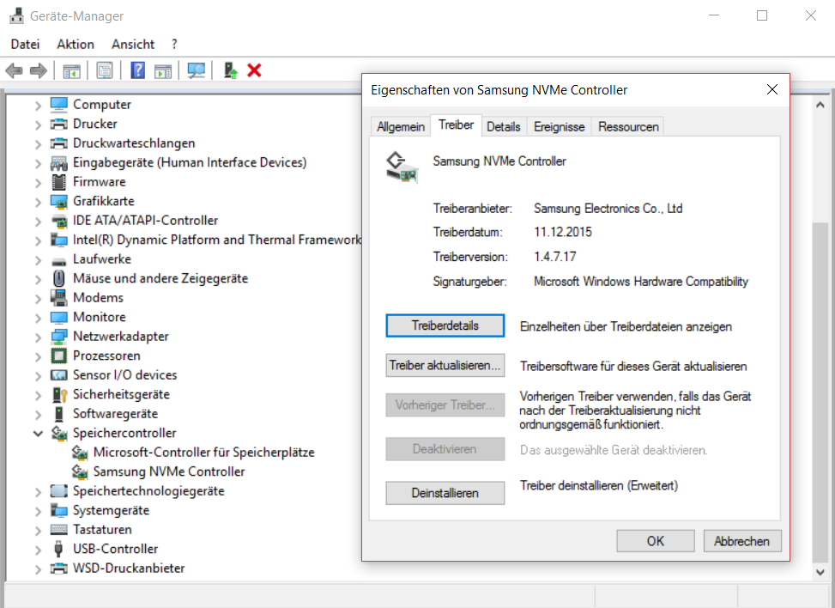The width and height of the screenshot is (835, 608).
Task: Toggle the console tree pane toolbar icon
Action: pos(71,70)
